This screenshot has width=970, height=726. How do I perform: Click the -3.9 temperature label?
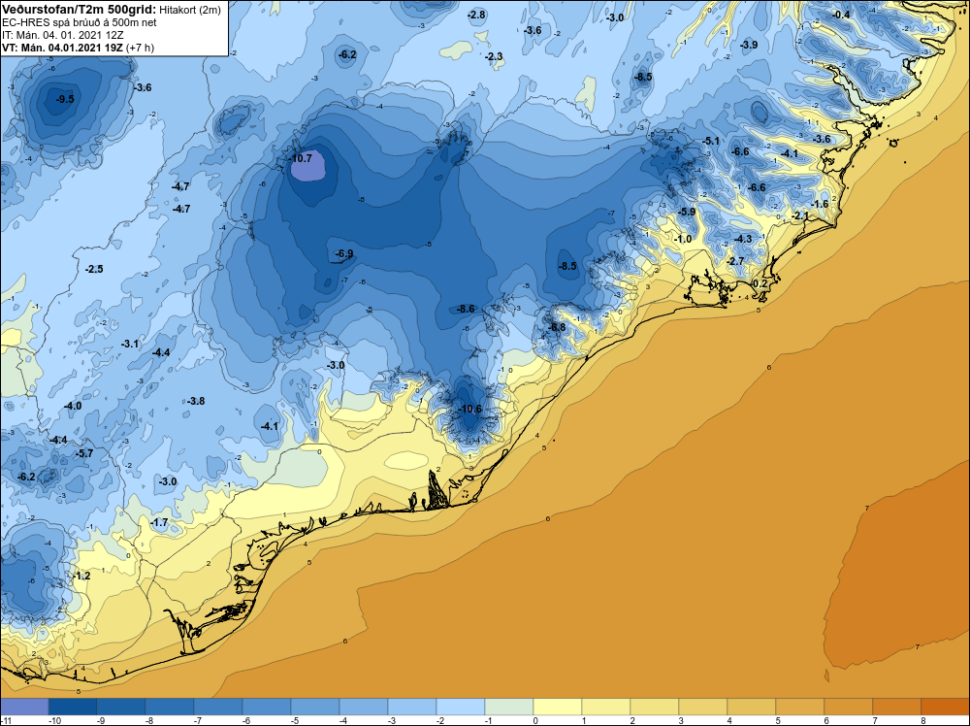pos(749,45)
